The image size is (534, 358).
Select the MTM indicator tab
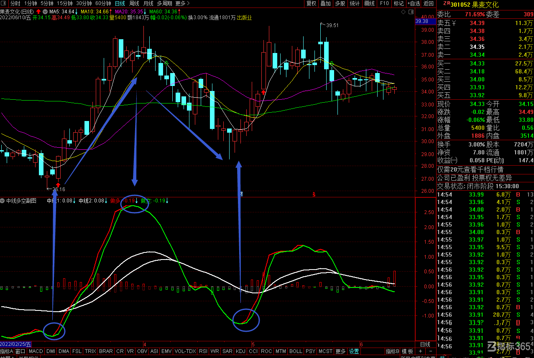pyautogui.click(x=281, y=351)
